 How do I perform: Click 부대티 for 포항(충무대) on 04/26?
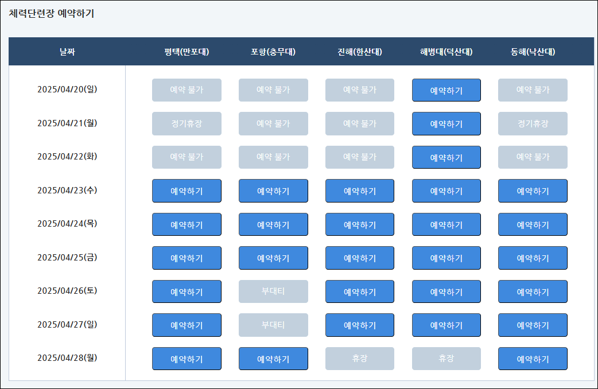click(273, 291)
